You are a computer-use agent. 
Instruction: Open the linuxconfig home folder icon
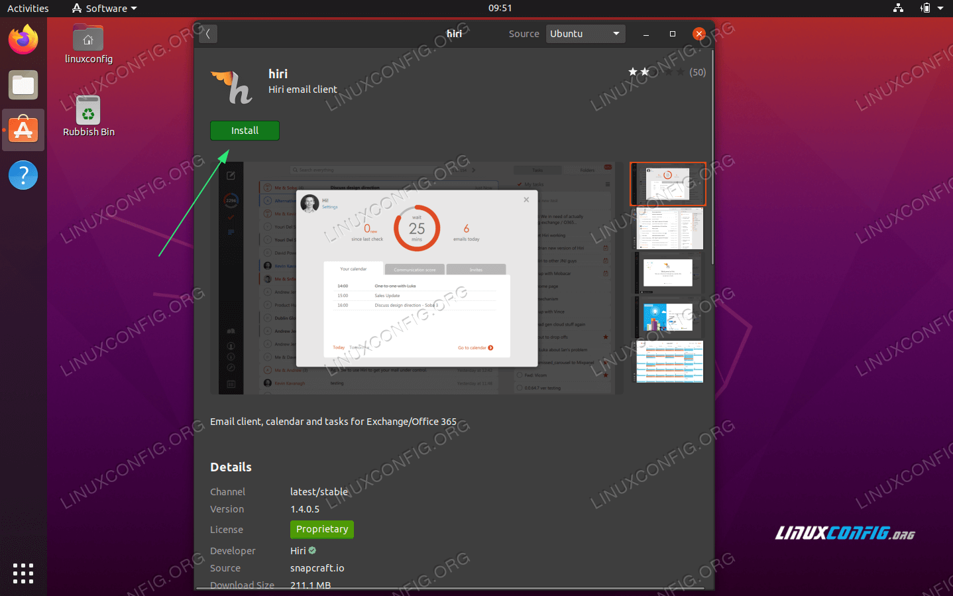pyautogui.click(x=88, y=40)
